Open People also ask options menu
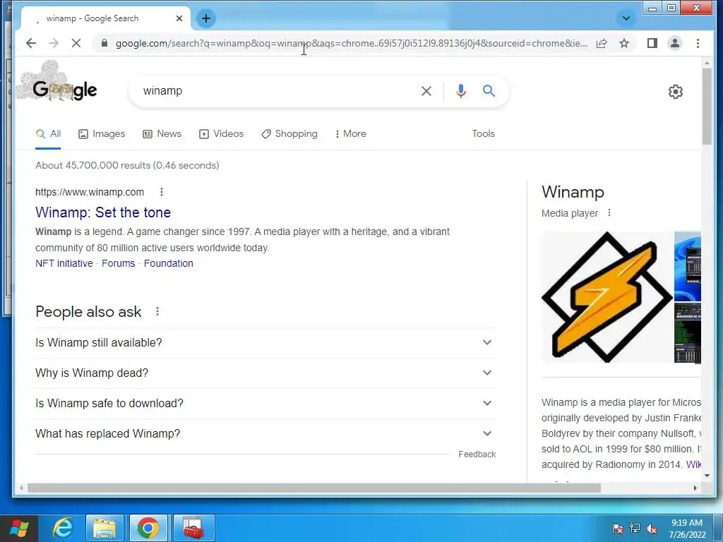The height and width of the screenshot is (542, 723). 157,312
